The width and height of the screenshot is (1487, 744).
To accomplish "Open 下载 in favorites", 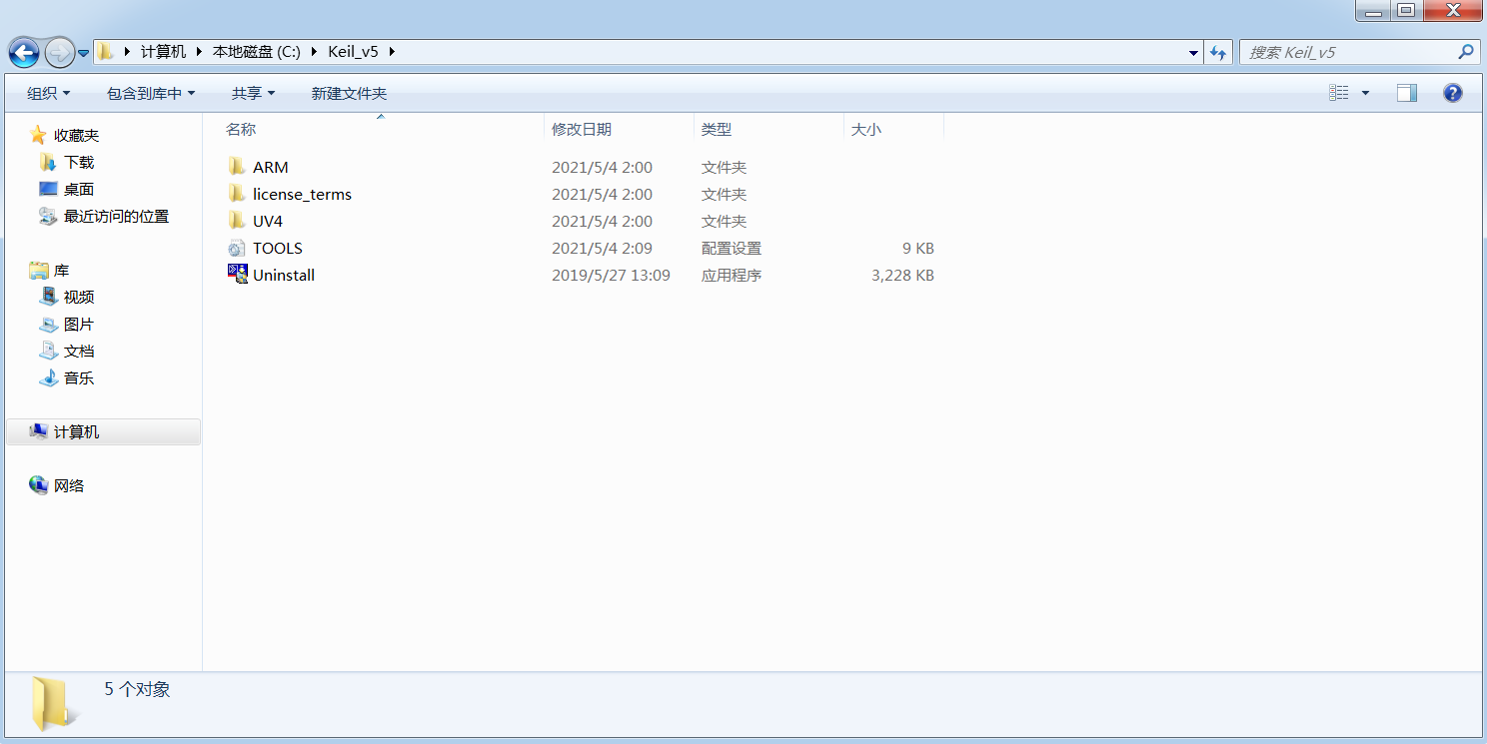I will tap(79, 163).
